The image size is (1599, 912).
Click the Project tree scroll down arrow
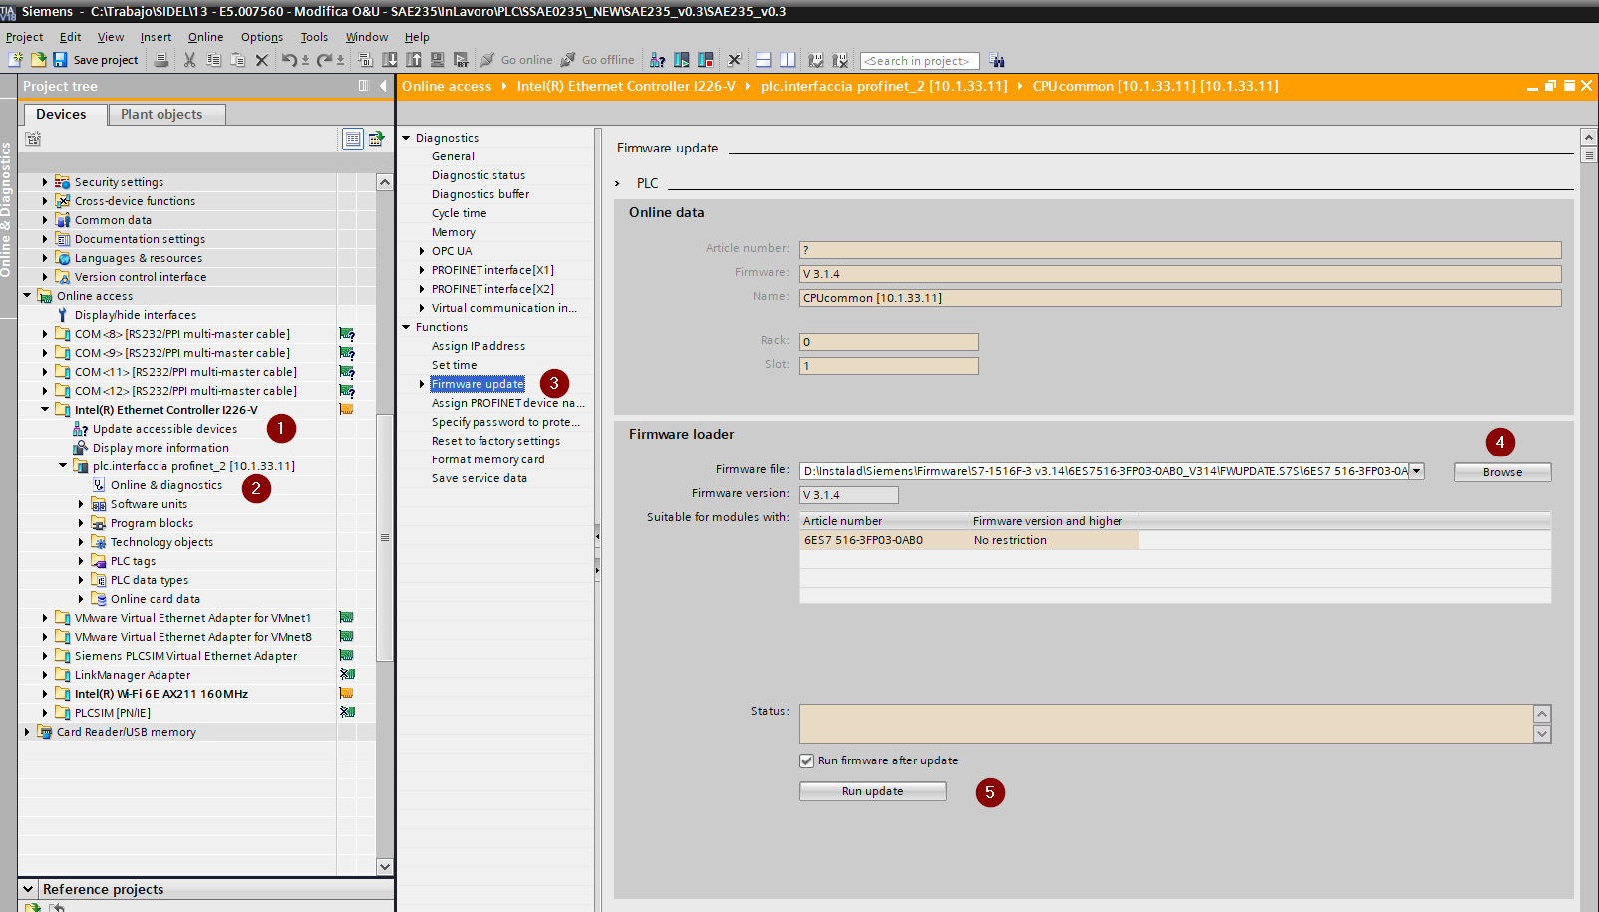coord(385,866)
